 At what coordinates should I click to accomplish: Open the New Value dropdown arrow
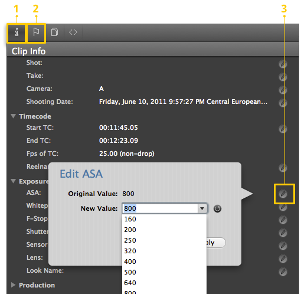pyautogui.click(x=202, y=208)
